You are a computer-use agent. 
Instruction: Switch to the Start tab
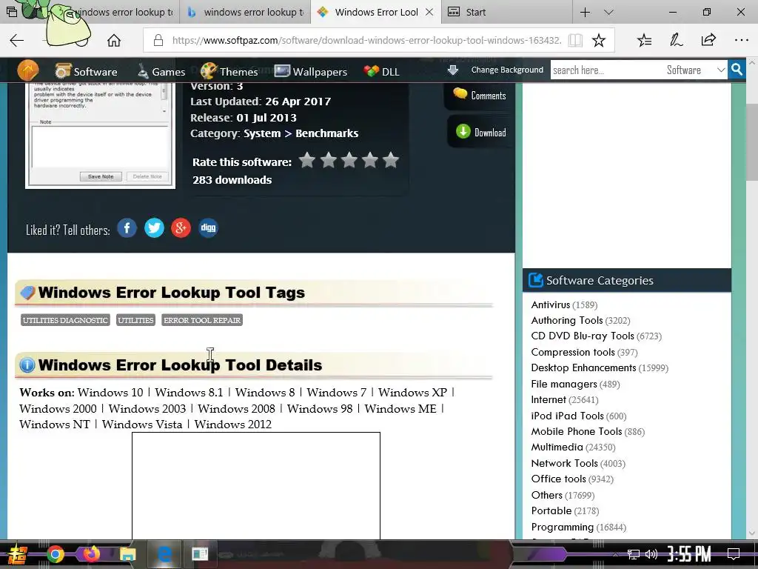[x=506, y=12]
